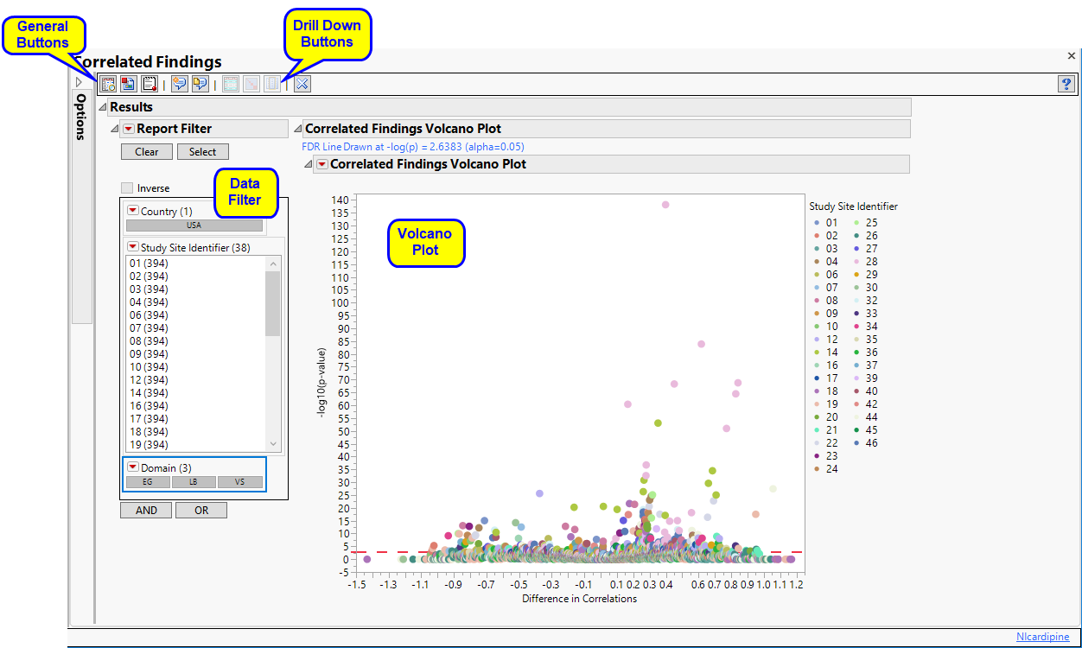The height and width of the screenshot is (648, 1082).
Task: Click the first results table toolbar icon
Action: [108, 84]
